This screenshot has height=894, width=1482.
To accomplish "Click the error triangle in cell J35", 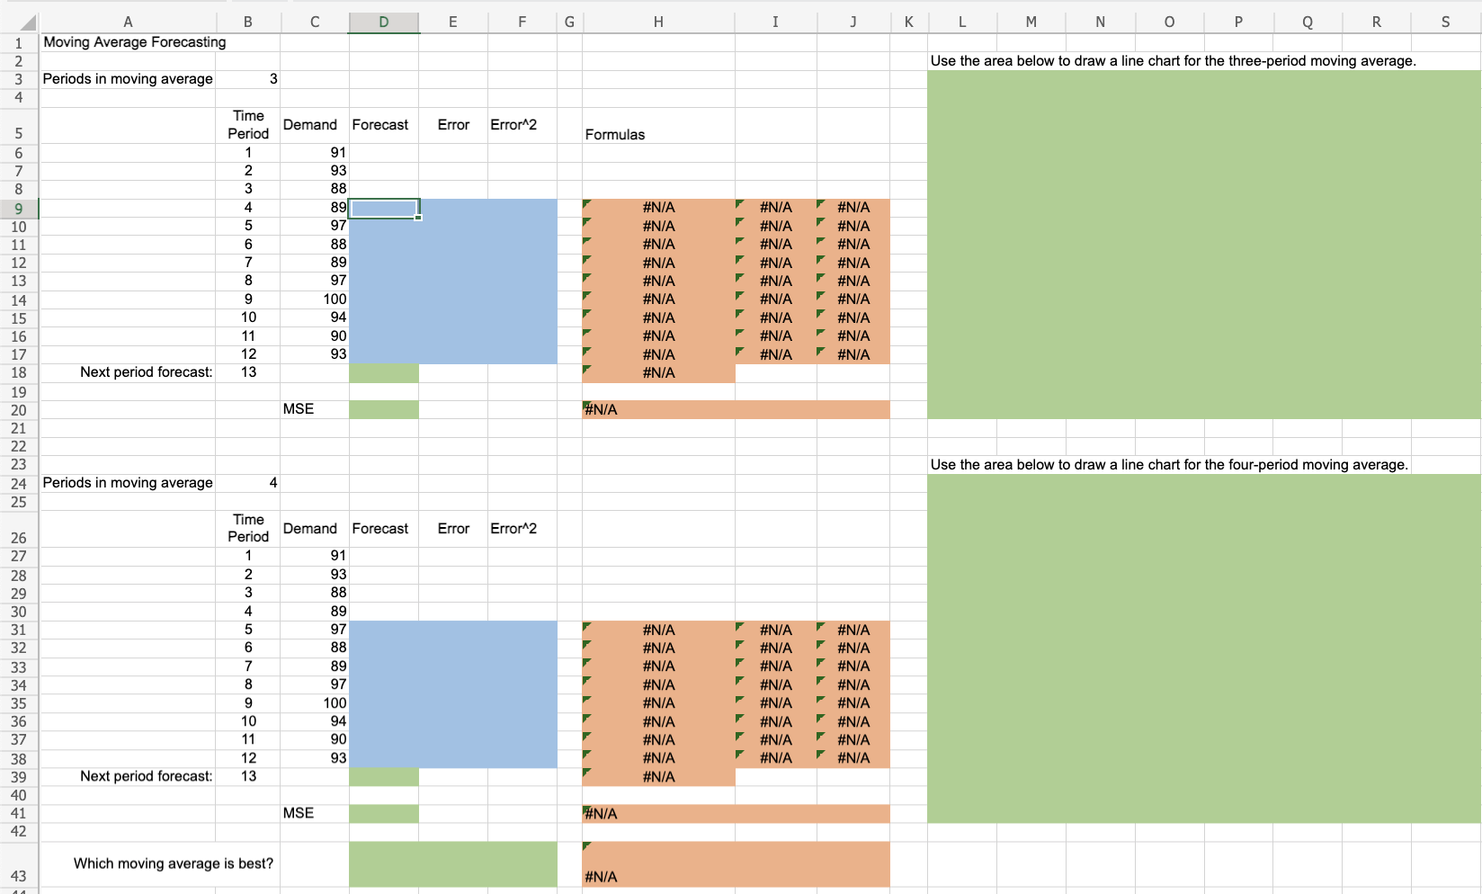I will pos(819,698).
